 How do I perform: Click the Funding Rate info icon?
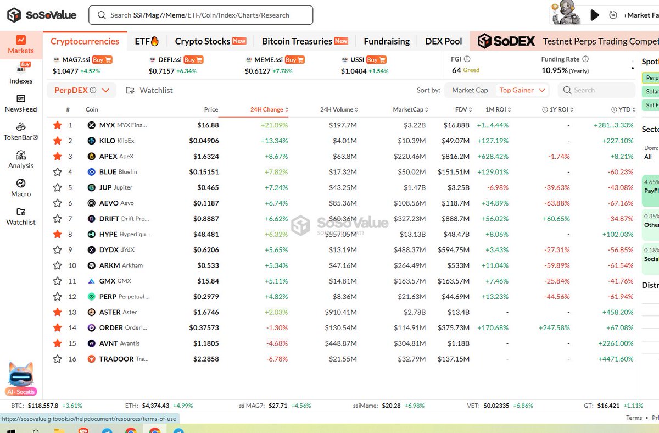click(585, 59)
